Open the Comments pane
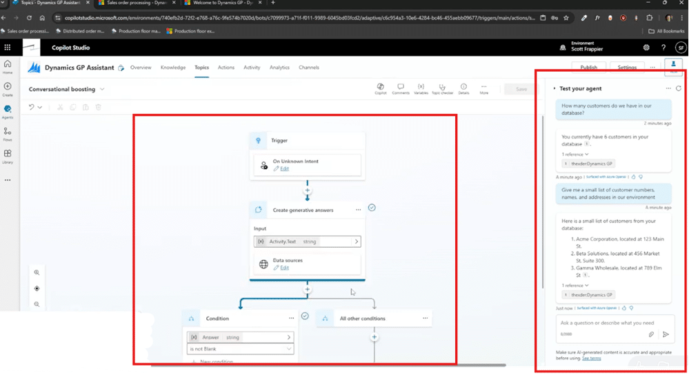Image resolution: width=689 pixels, height=380 pixels. click(x=400, y=88)
